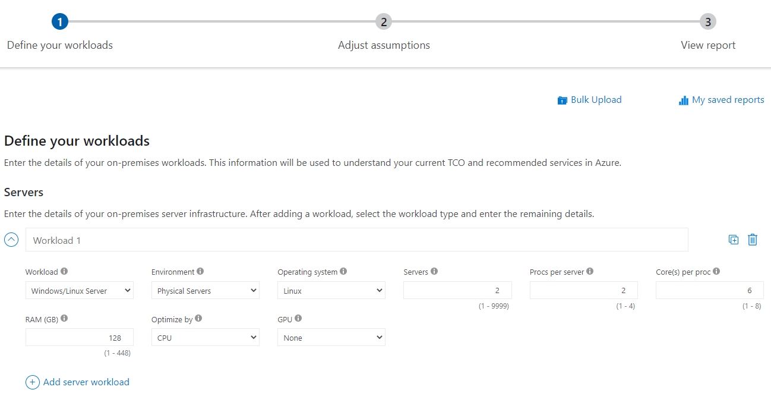This screenshot has height=393, width=771.
Task: Click the info icon next to Workload
Action: [64, 271]
